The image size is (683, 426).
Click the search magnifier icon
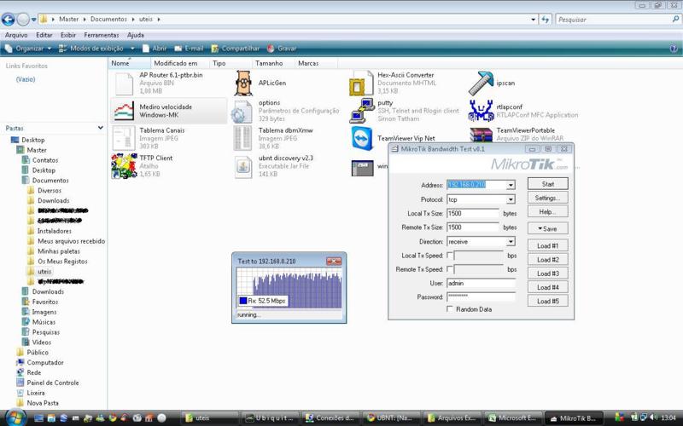(x=675, y=19)
